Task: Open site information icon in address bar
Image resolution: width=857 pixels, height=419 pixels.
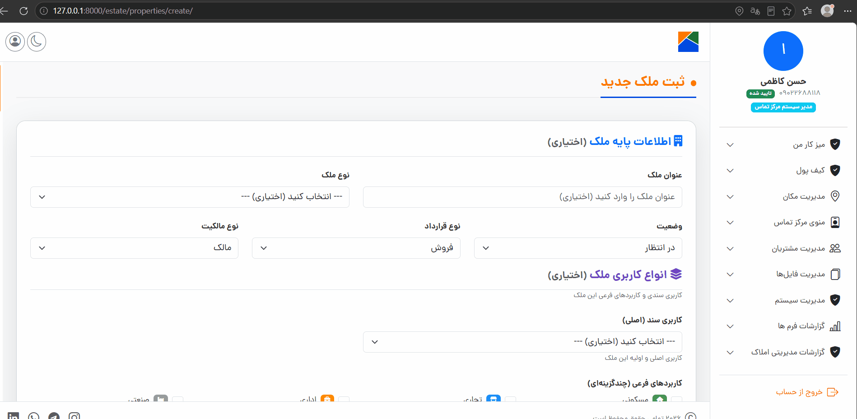Action: tap(44, 11)
